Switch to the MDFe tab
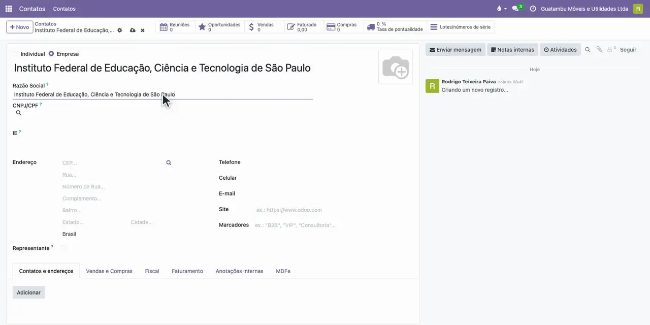The height and width of the screenshot is (325, 650). pos(283,271)
